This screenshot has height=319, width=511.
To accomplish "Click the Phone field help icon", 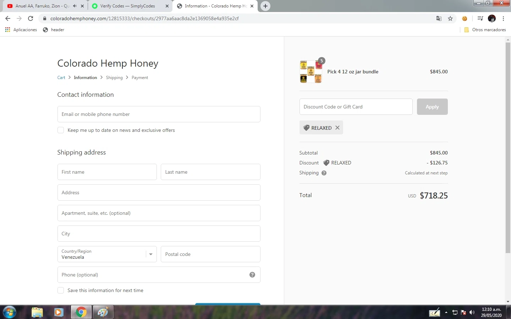I will [252, 275].
